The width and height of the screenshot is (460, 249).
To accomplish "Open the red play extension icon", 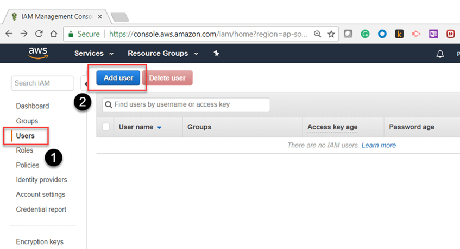I will tap(451, 34).
